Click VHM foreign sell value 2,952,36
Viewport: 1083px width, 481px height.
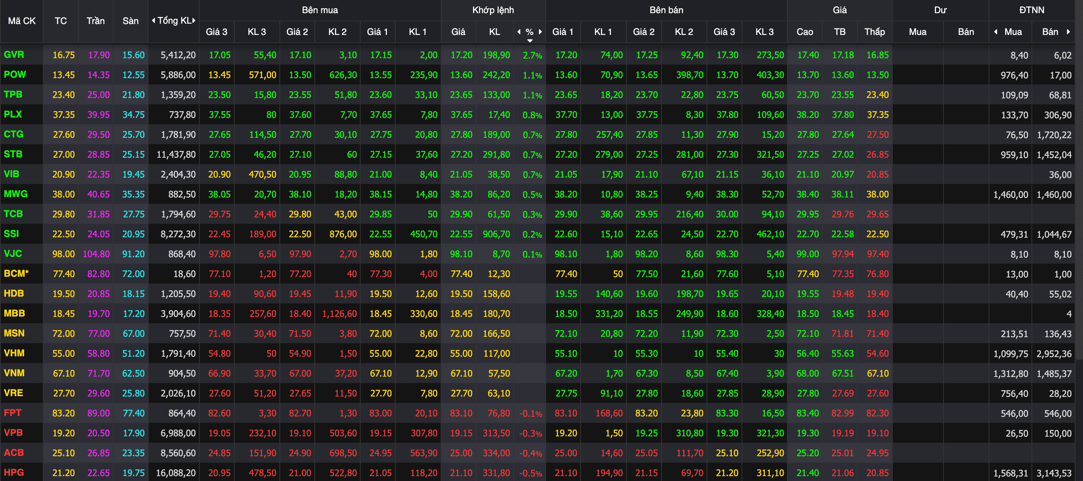[1054, 353]
